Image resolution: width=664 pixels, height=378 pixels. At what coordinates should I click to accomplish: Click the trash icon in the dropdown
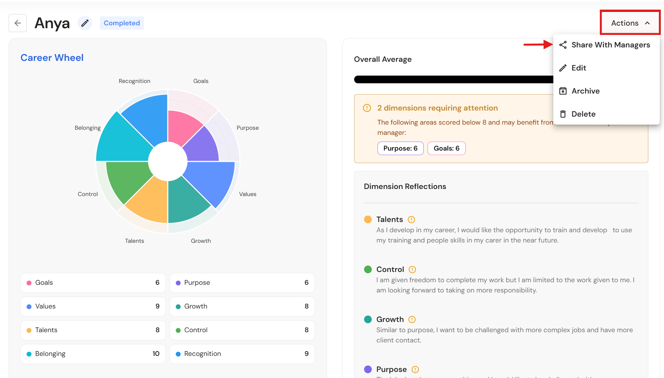coord(563,114)
